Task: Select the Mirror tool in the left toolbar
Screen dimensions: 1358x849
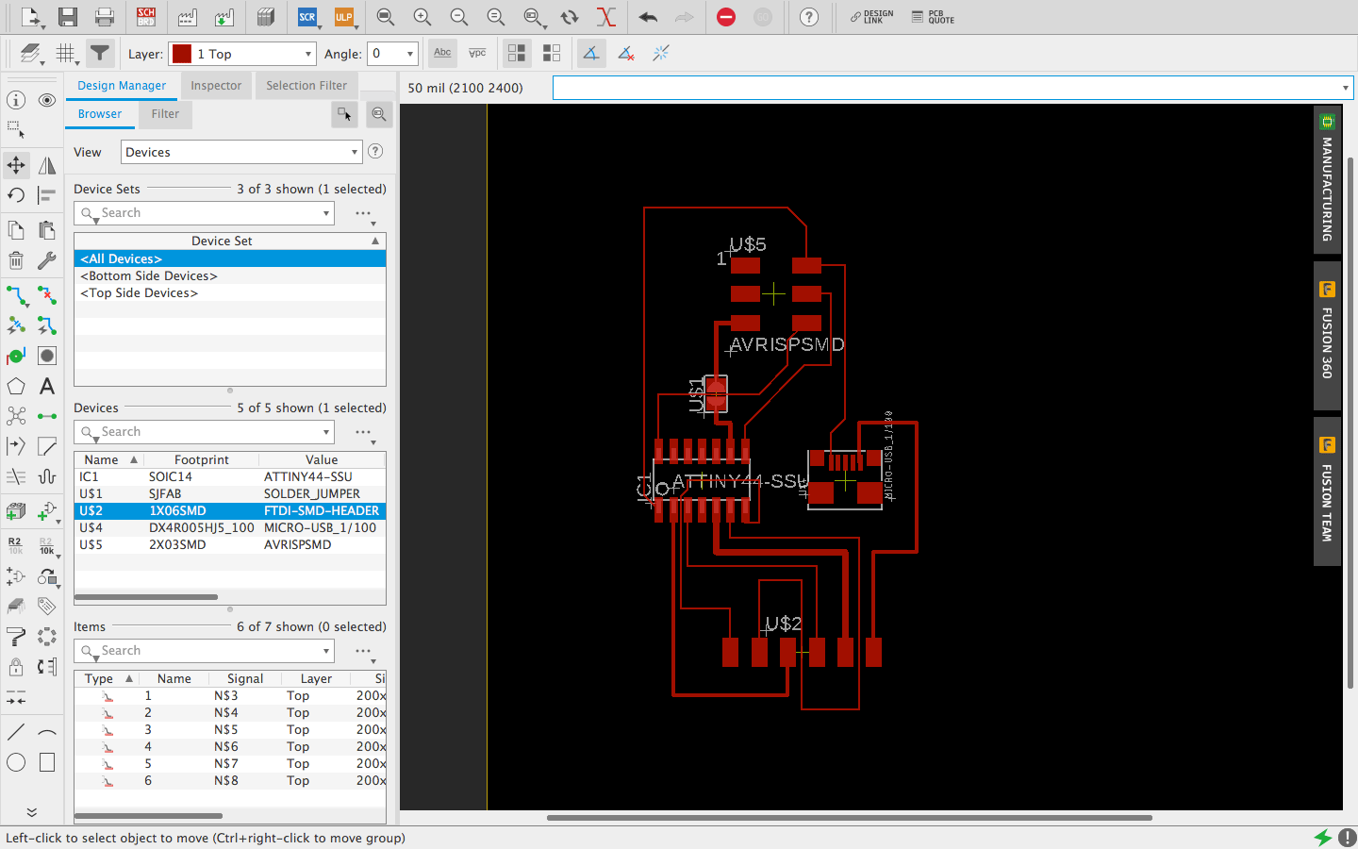Action: point(46,165)
